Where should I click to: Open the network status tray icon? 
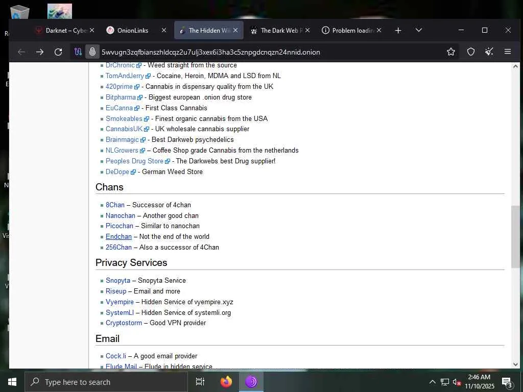445,382
